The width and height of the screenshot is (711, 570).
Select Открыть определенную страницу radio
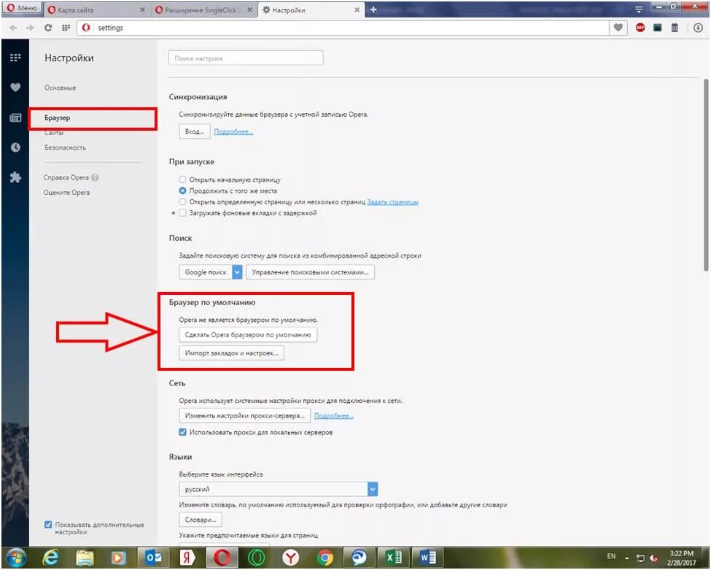click(182, 201)
